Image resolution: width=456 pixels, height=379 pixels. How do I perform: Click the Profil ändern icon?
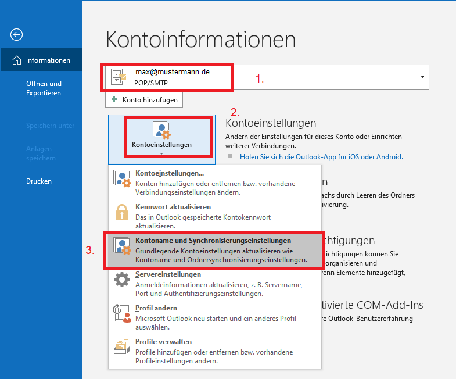(x=122, y=313)
